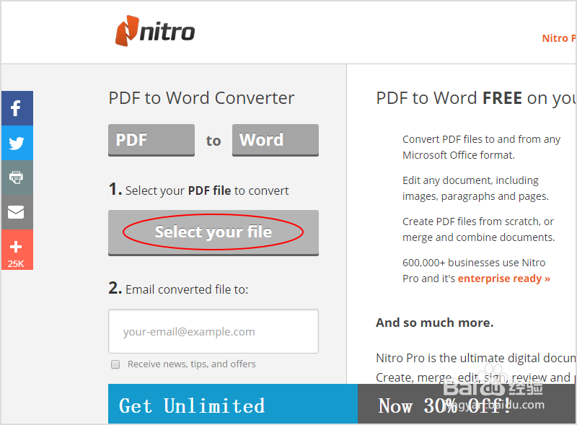Share via the Twitter bird icon

17,143
